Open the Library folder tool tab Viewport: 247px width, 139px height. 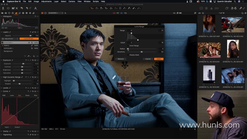click(x=2, y=13)
